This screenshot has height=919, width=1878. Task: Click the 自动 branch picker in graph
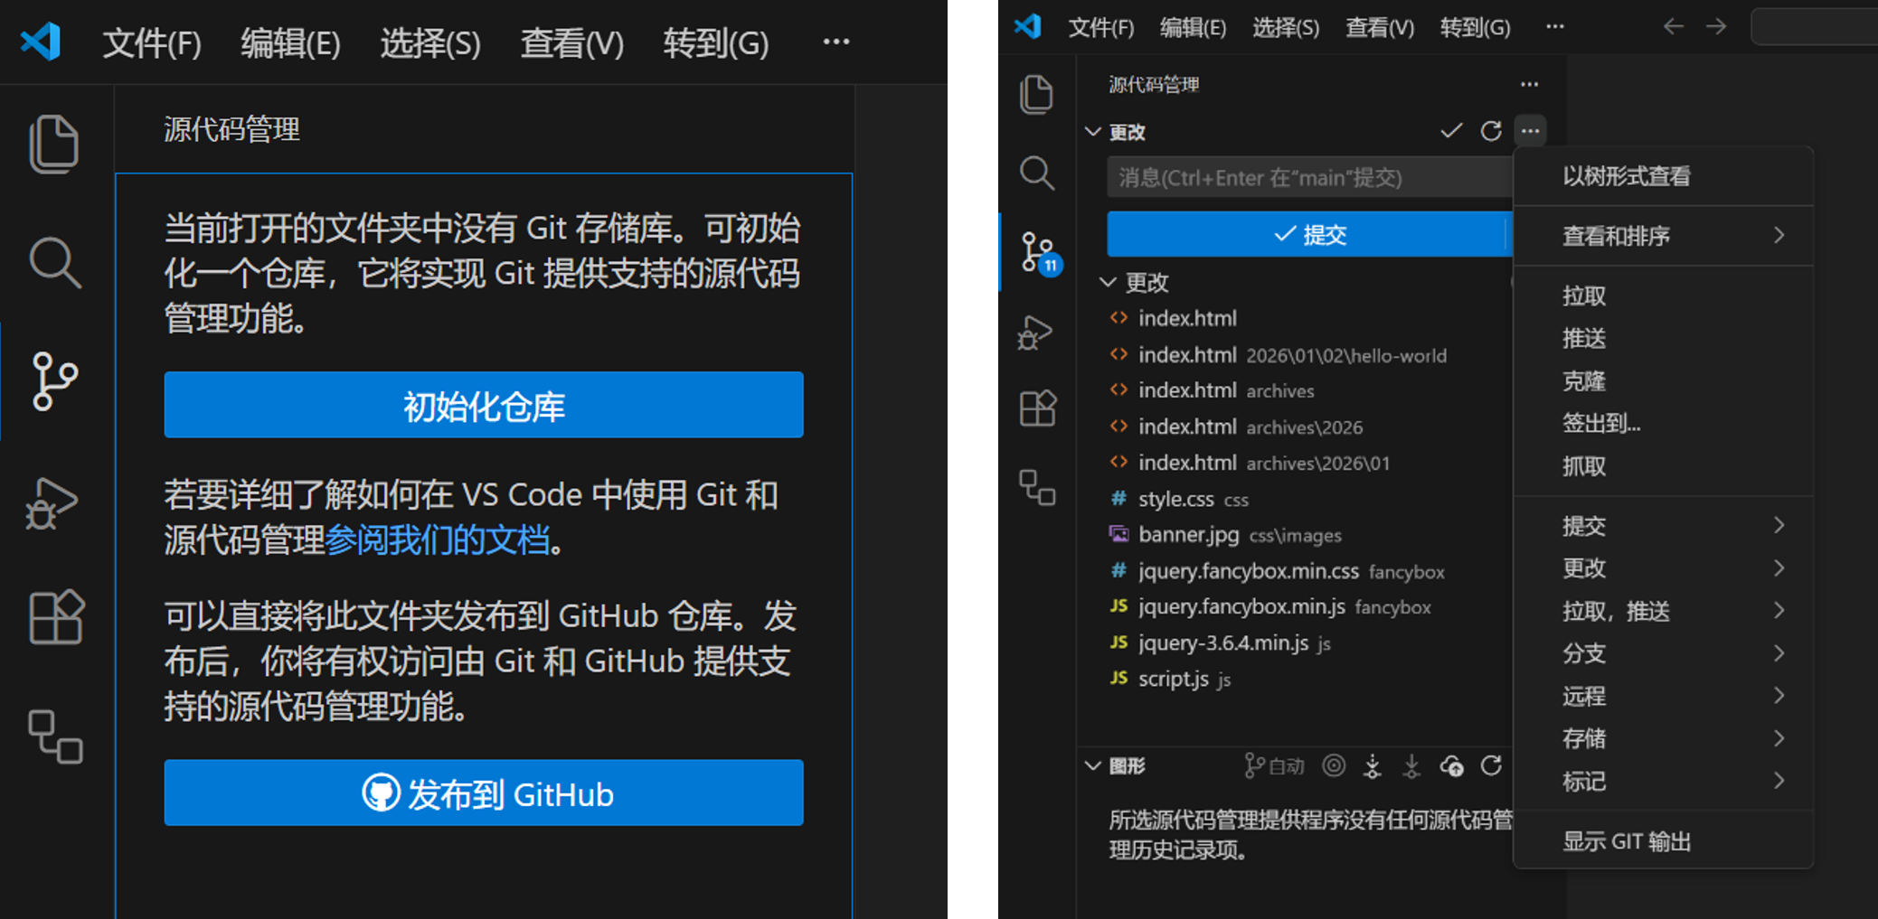[1274, 766]
